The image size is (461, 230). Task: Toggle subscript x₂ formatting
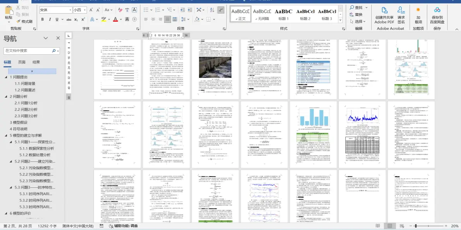76,19
